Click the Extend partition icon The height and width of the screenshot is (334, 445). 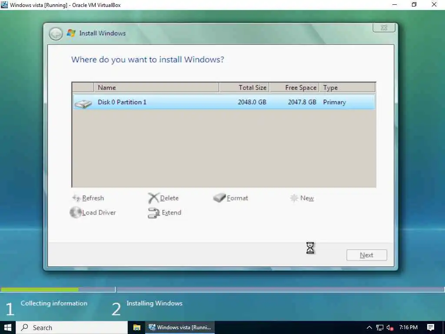153,213
